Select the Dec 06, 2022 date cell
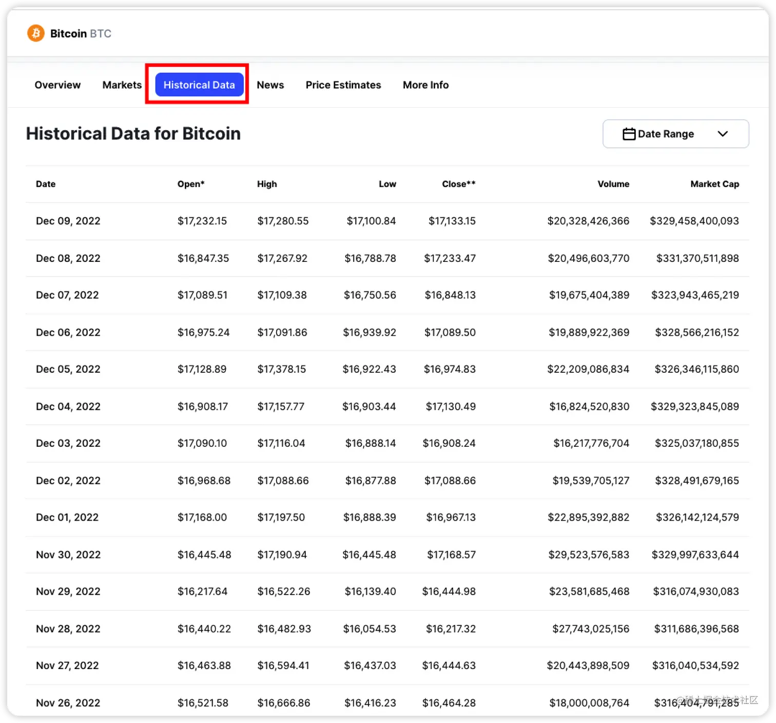The image size is (776, 723). pos(68,332)
